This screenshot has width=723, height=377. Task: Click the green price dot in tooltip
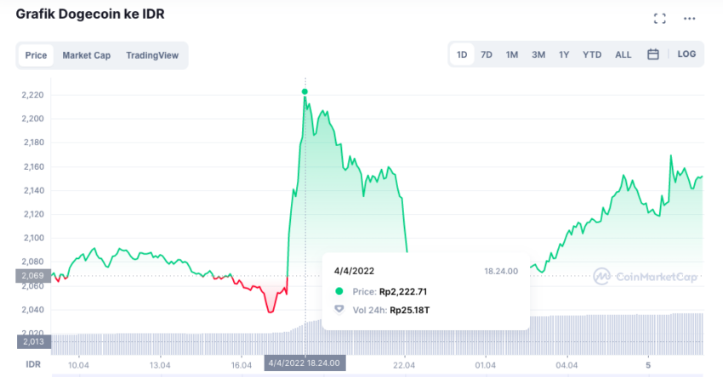click(339, 291)
